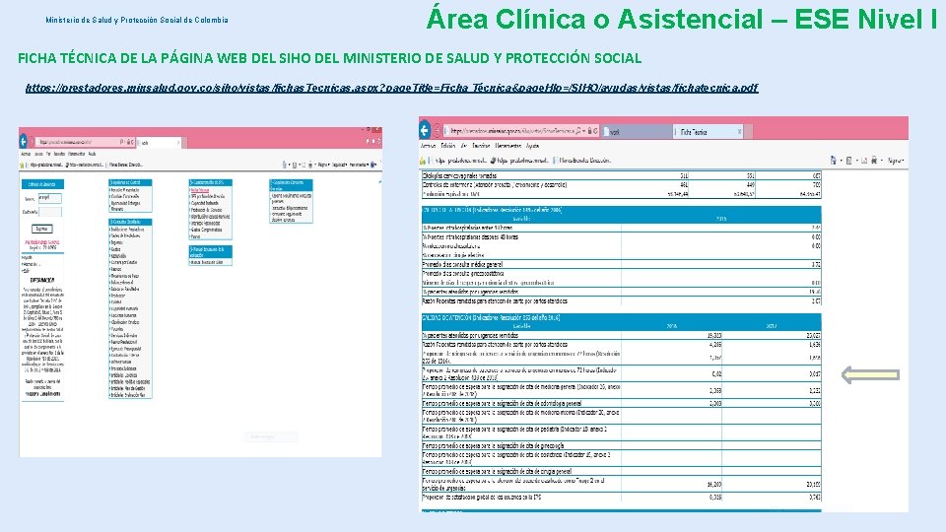
Task: Select the 'Ficha Técnica' browser tab
Action: (708, 131)
